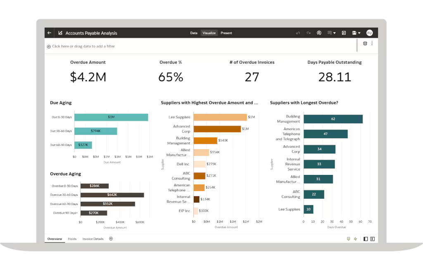Click the Lee Supplies orange bar

(x=220, y=118)
